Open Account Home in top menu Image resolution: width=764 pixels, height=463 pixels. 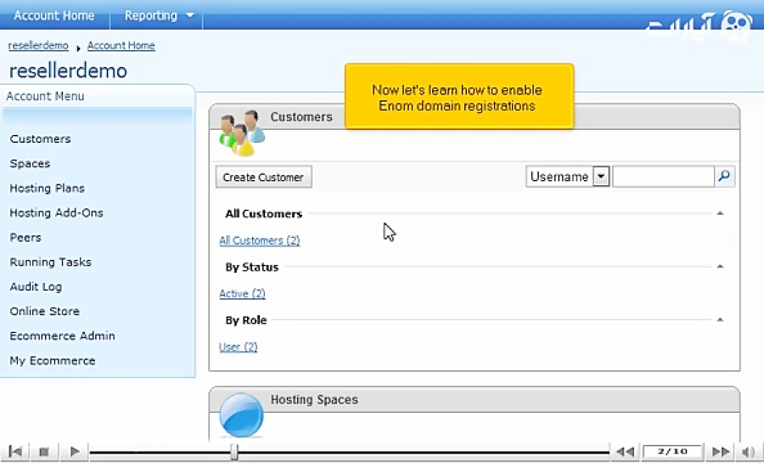[x=54, y=15]
